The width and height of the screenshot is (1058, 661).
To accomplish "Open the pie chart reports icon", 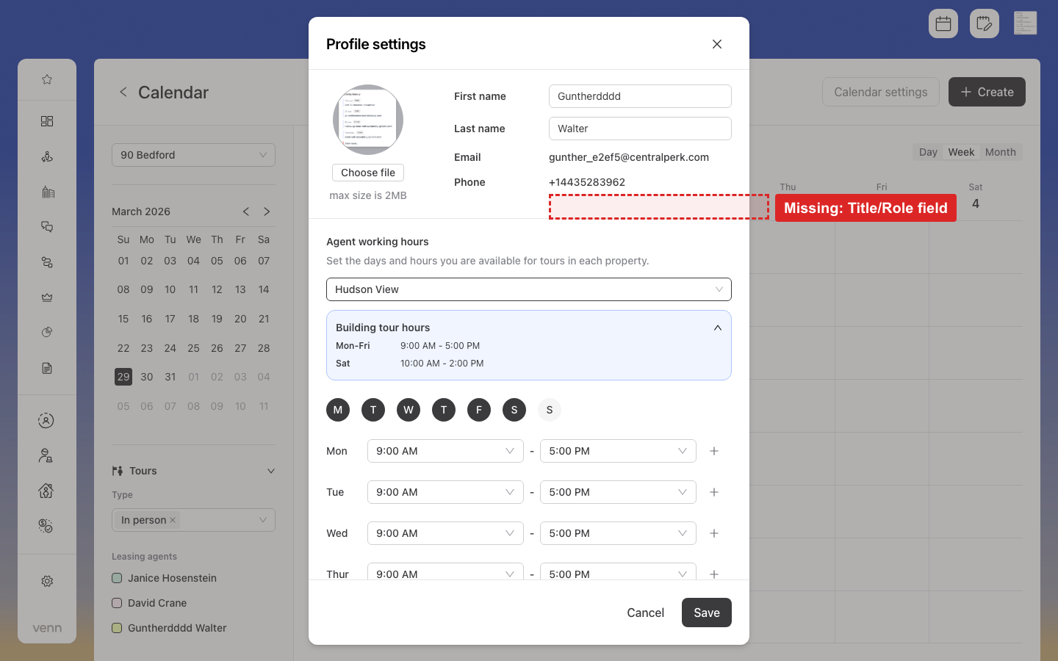I will click(x=47, y=333).
